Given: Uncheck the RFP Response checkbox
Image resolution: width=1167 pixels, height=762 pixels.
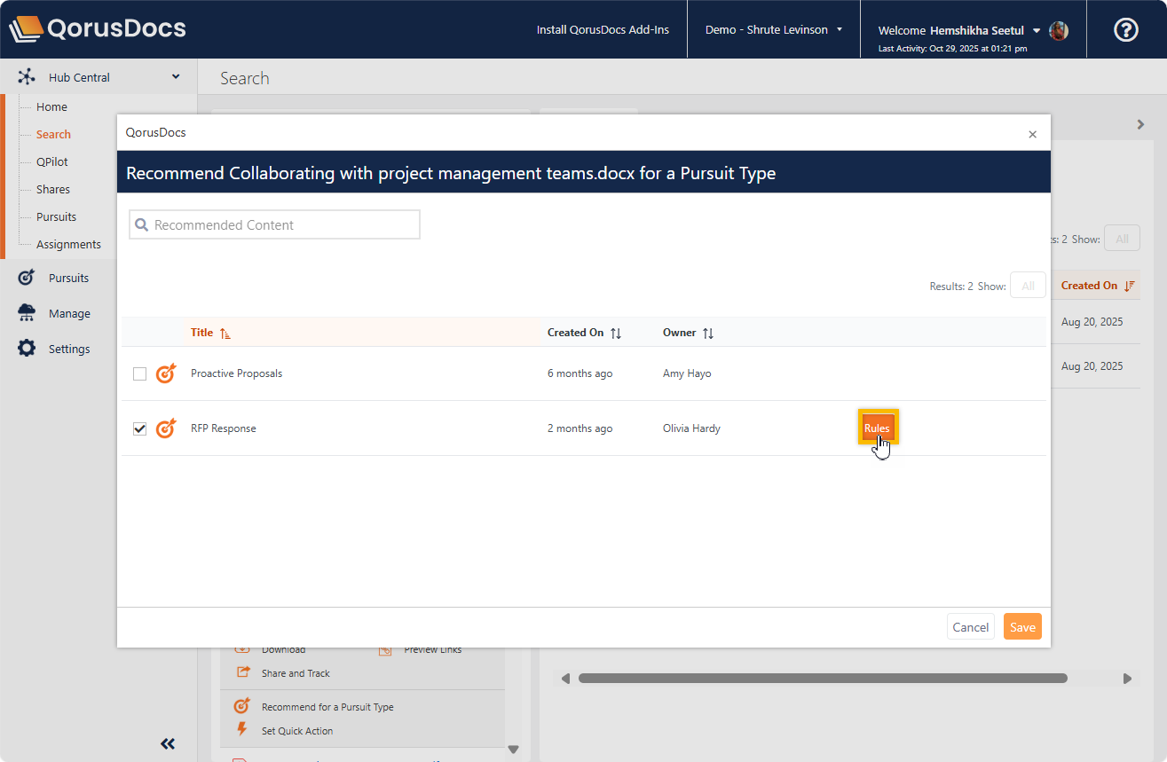Looking at the screenshot, I should coord(139,428).
